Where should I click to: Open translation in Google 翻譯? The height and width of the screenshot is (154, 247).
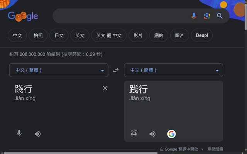(x=179, y=149)
